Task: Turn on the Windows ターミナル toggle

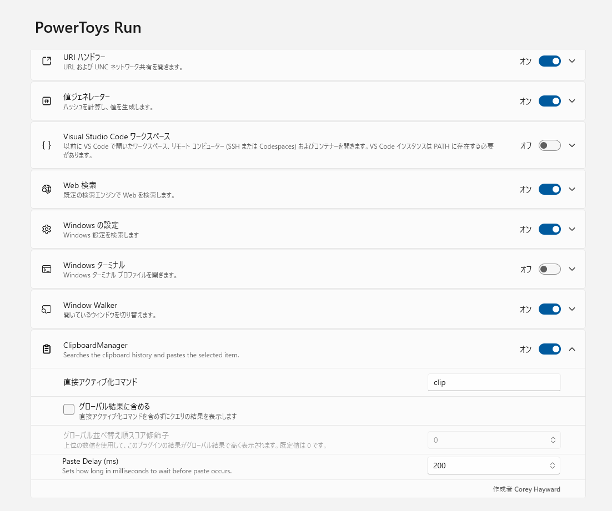Action: click(550, 269)
